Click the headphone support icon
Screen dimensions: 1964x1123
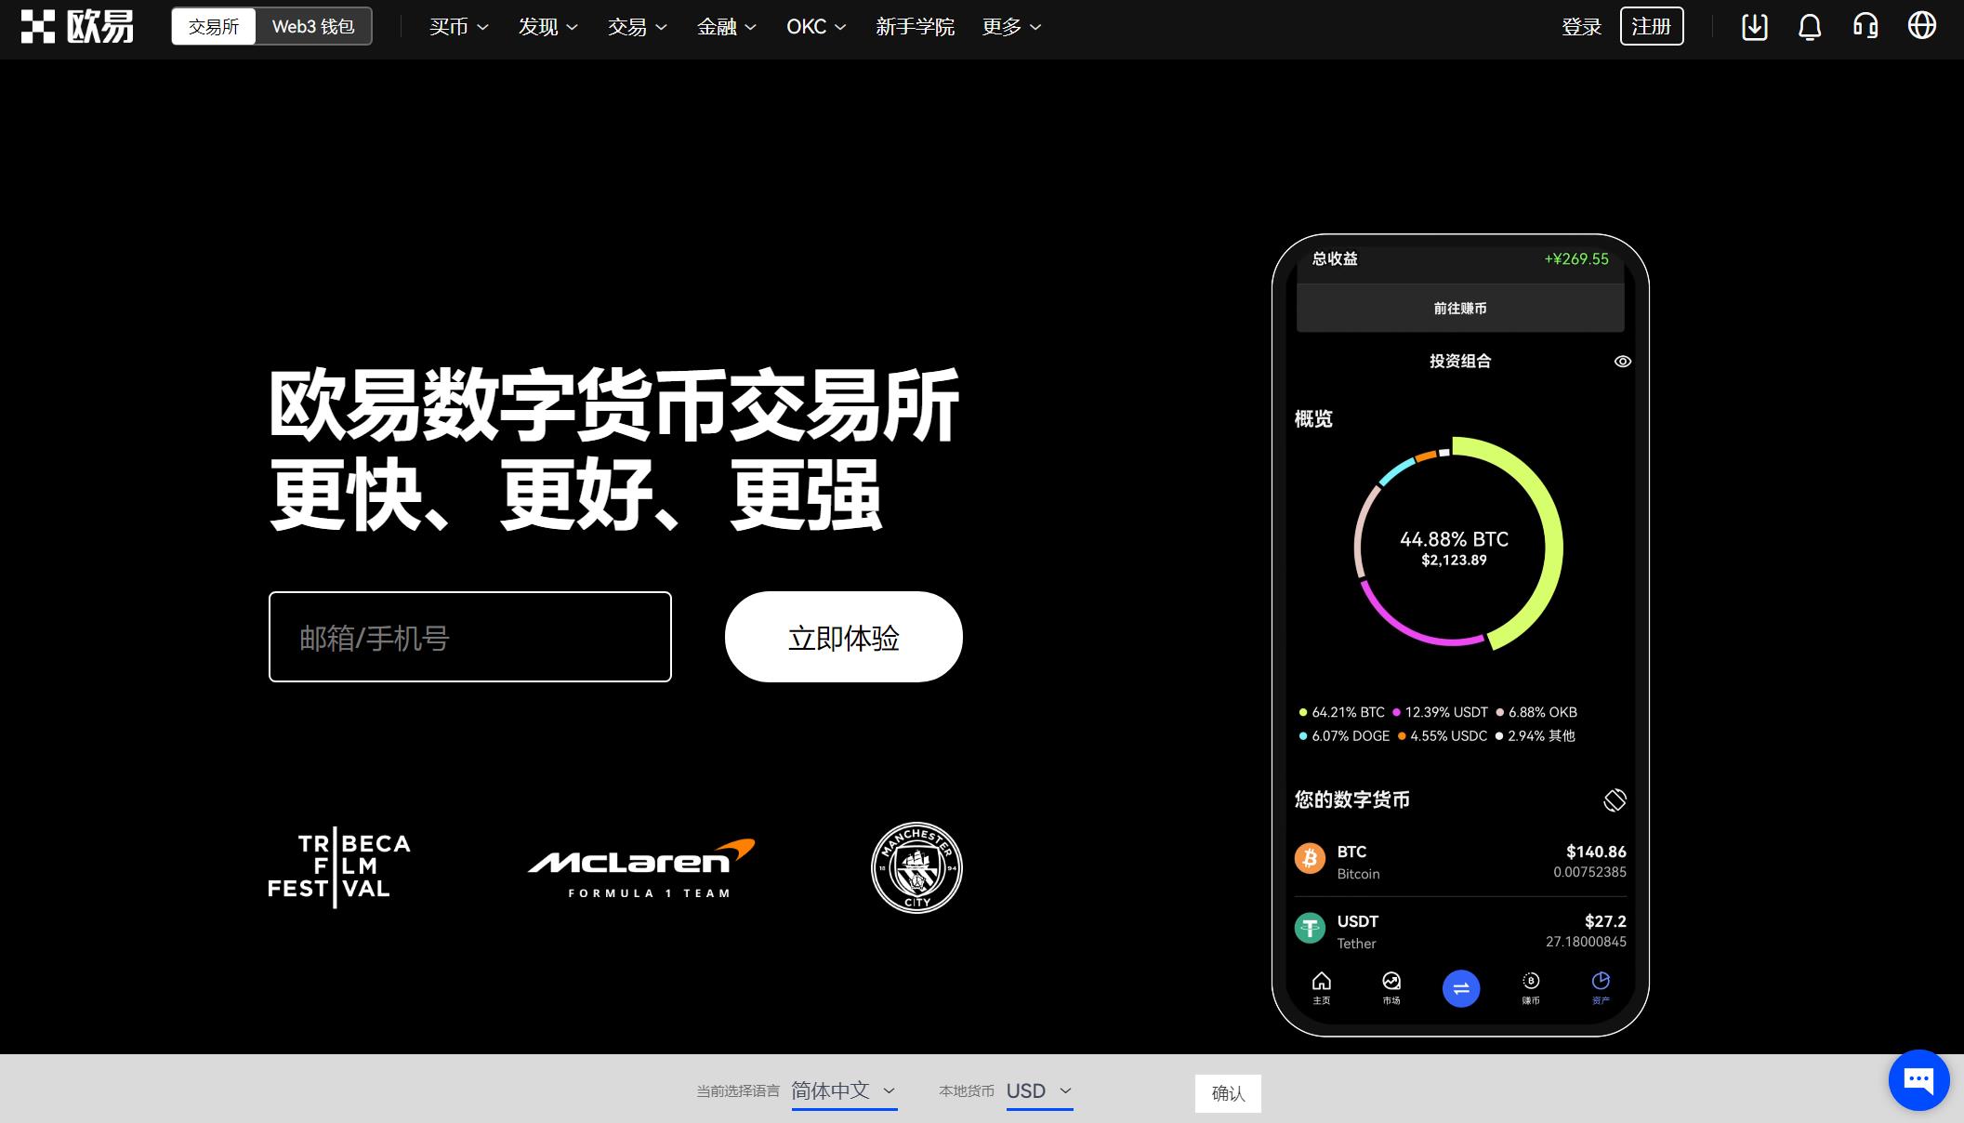[x=1868, y=26]
